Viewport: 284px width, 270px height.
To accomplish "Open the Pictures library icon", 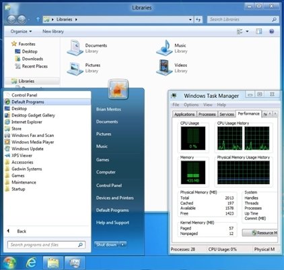I will click(75, 68).
